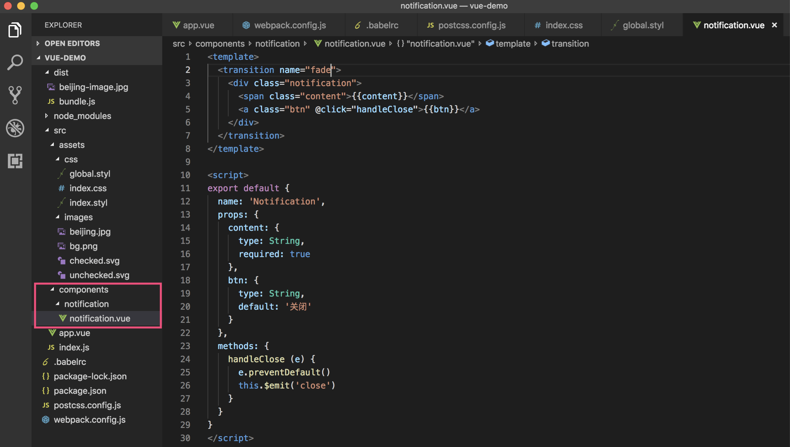Click the transition breadcrumb segment
The height and width of the screenshot is (447, 790).
(570, 44)
